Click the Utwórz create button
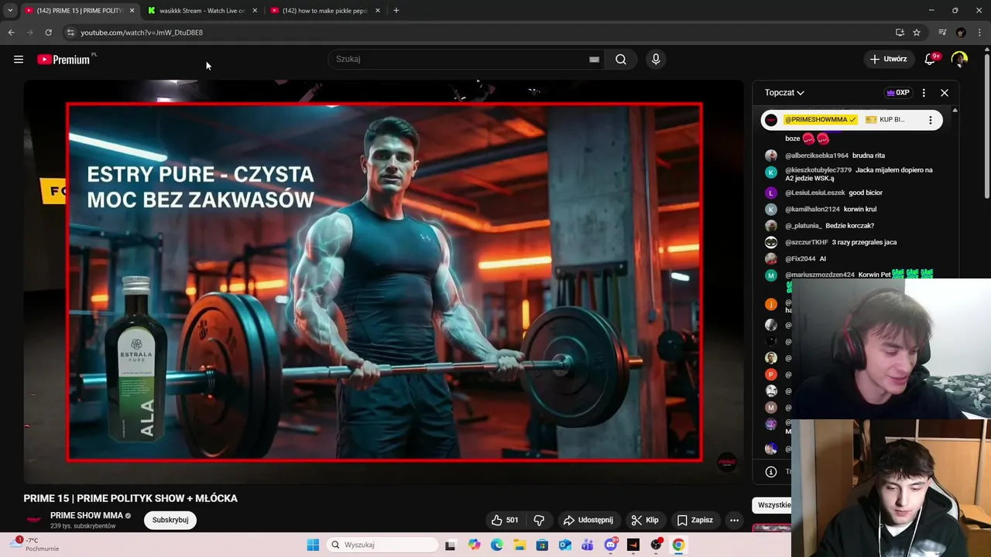The height and width of the screenshot is (557, 991). tap(888, 59)
